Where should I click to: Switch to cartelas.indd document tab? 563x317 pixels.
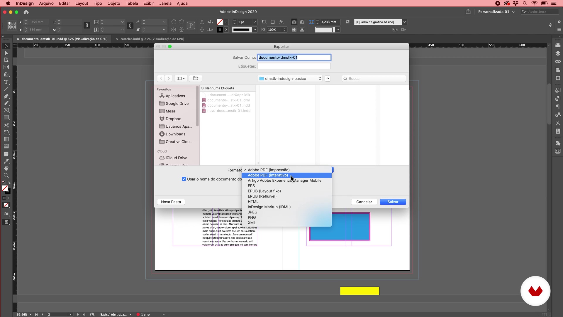point(152,39)
